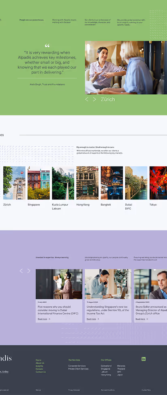Open the Singapore office photo
This screenshot has width=167, height=395.
[39, 183]
